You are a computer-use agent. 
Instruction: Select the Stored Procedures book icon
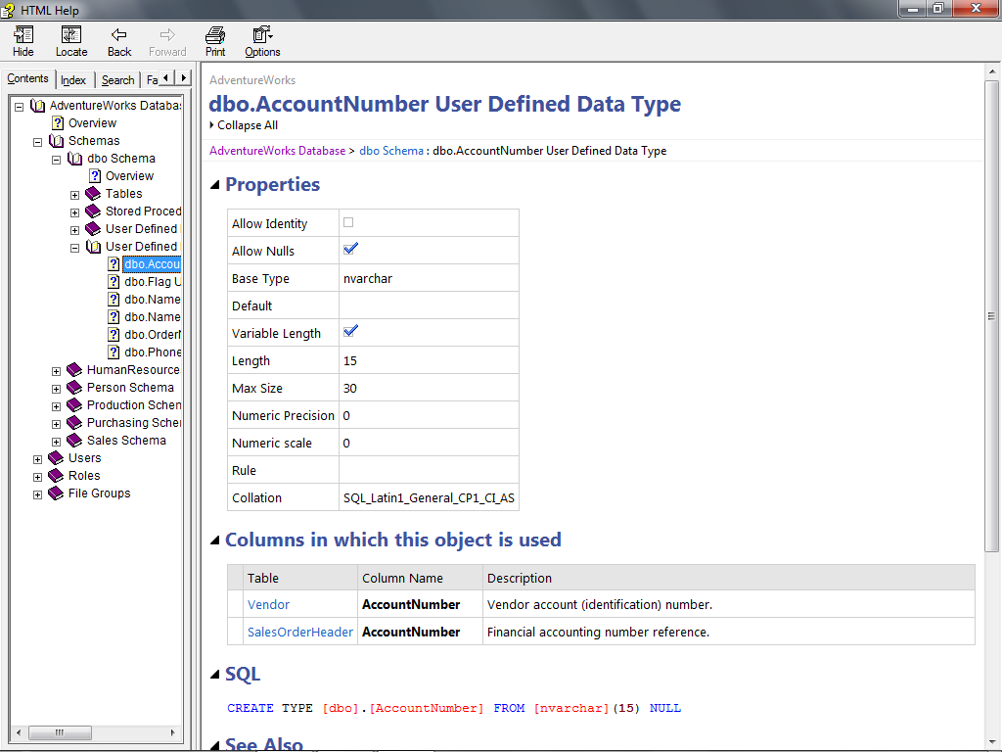pyautogui.click(x=93, y=211)
